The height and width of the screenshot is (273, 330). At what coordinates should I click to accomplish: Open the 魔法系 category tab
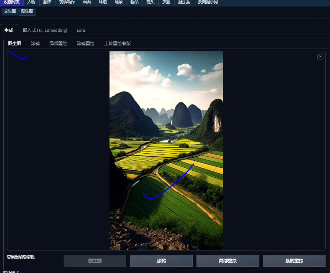[184, 2]
